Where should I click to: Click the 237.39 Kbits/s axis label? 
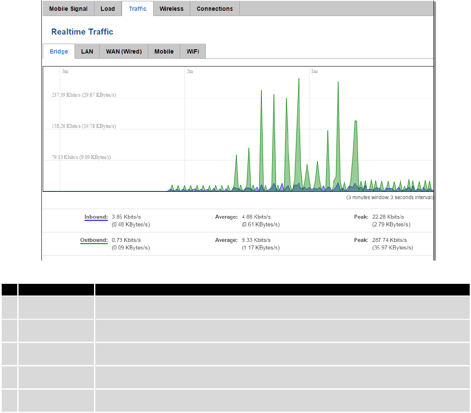pos(84,95)
